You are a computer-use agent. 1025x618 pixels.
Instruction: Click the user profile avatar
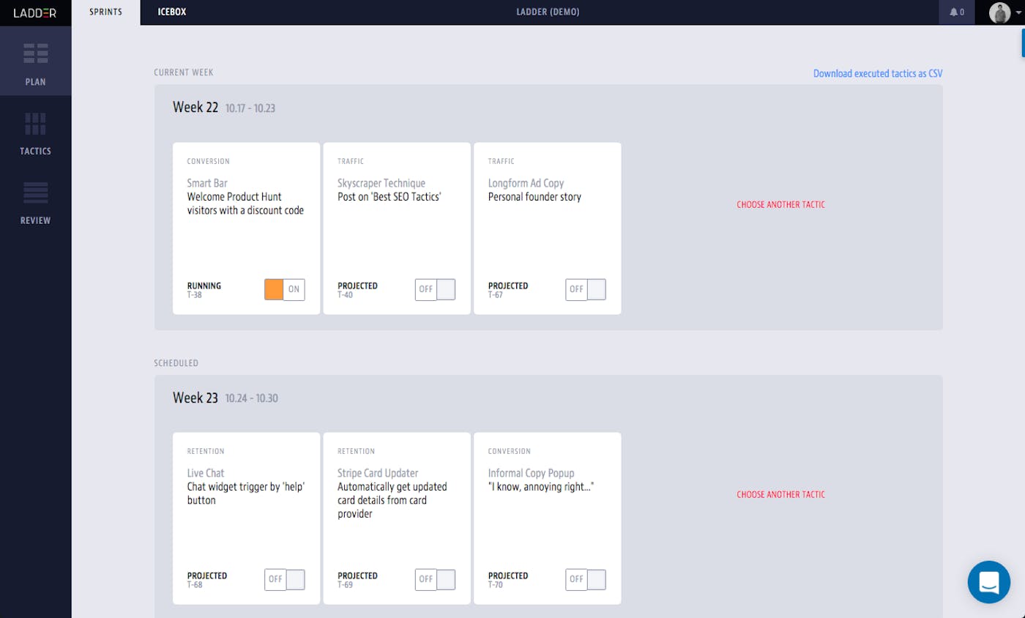[x=999, y=12]
